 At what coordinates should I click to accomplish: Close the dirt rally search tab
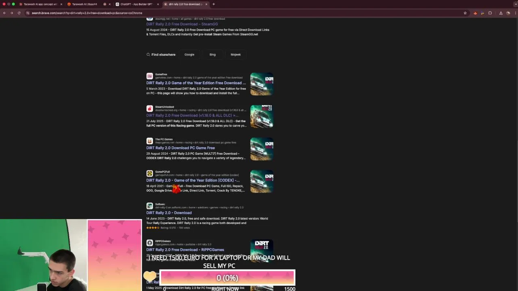[206, 4]
